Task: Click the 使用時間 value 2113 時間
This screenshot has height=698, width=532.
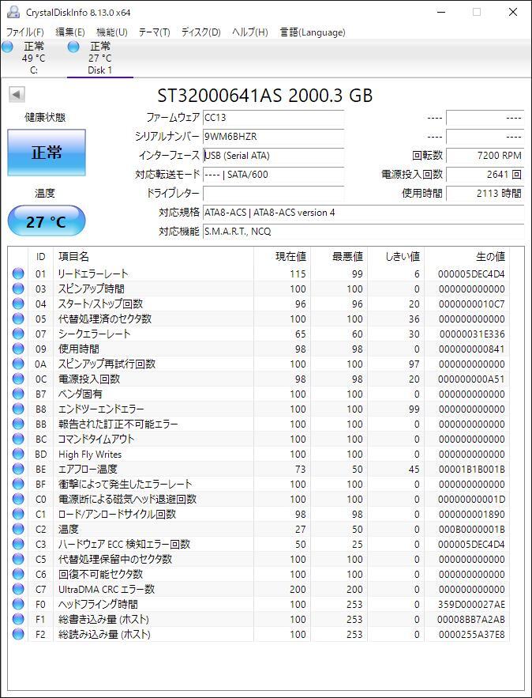Action: tap(485, 194)
